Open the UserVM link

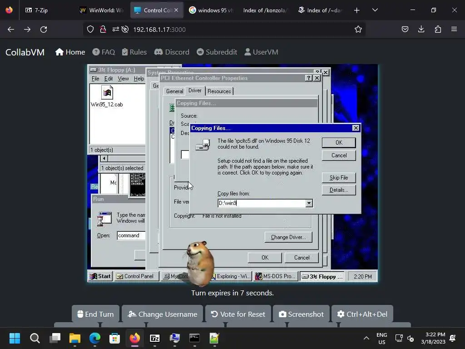pyautogui.click(x=261, y=52)
